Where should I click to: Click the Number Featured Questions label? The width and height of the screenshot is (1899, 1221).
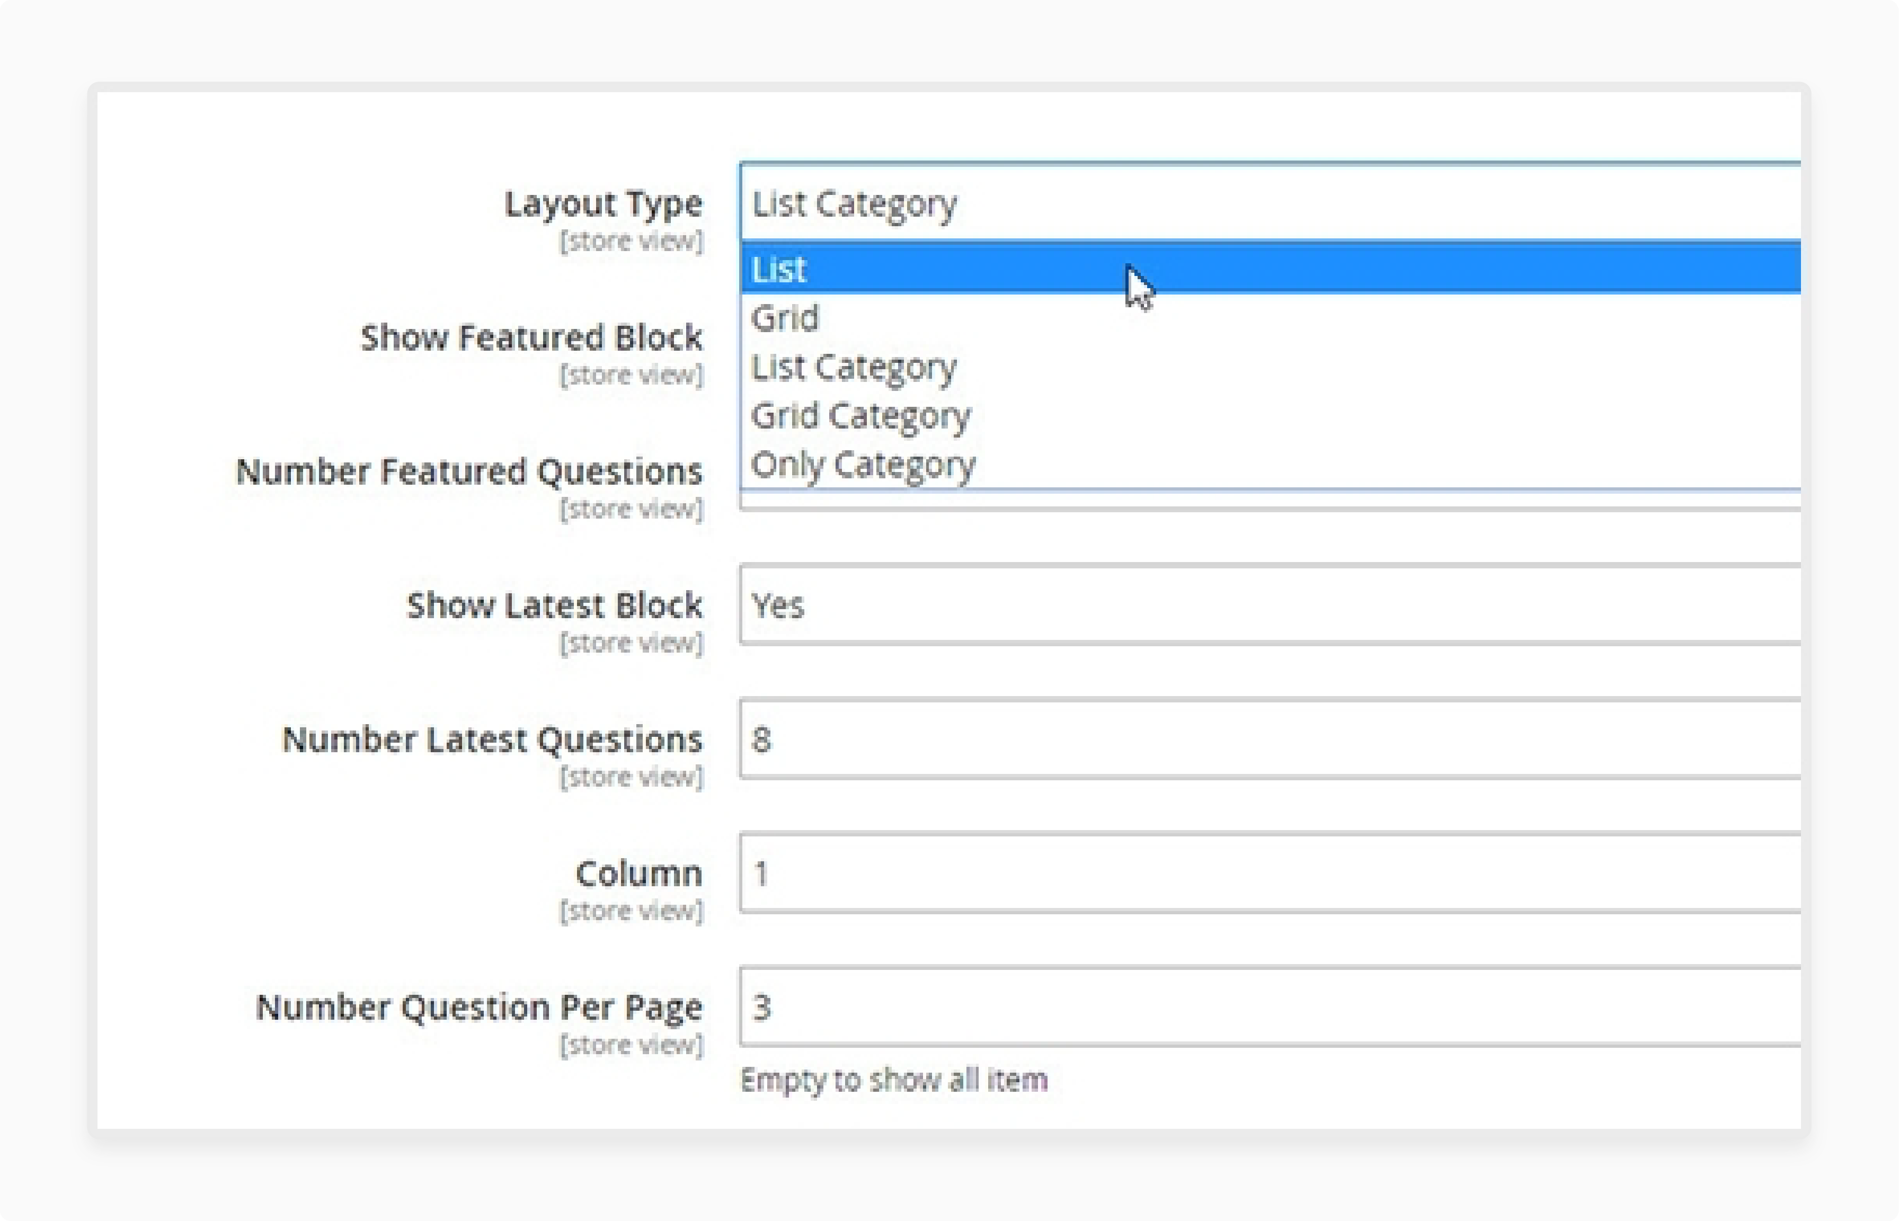(469, 472)
